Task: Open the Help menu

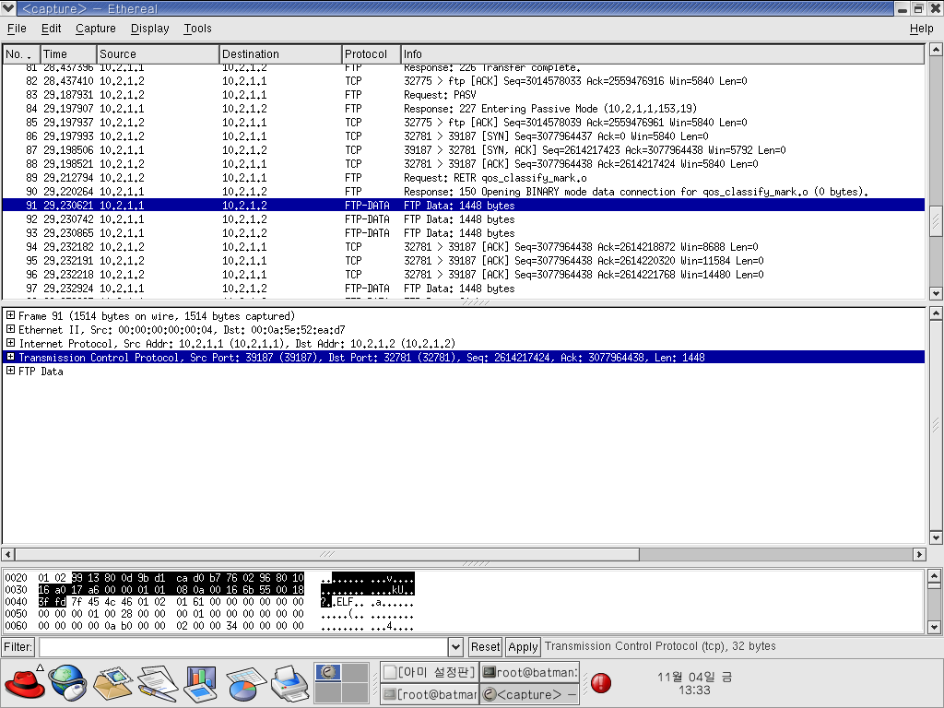Action: (921, 29)
